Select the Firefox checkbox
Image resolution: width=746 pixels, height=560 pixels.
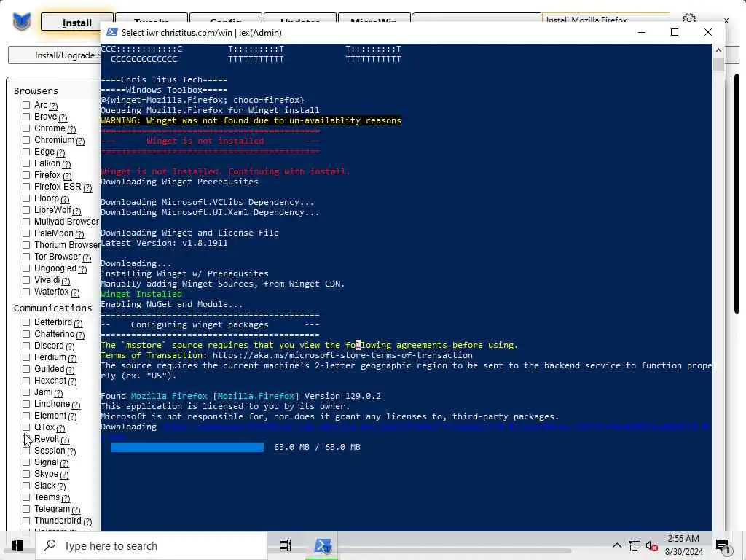click(26, 175)
